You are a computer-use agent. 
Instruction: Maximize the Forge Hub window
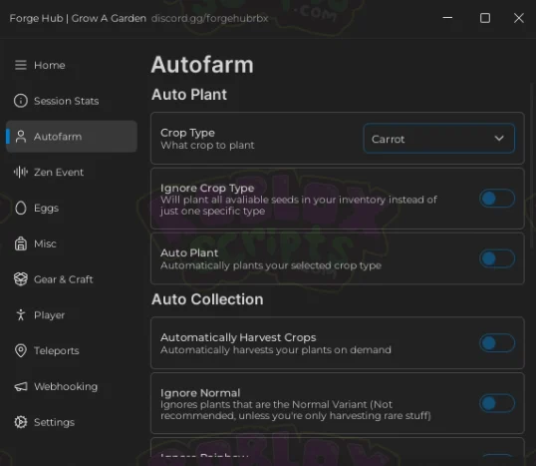485,18
